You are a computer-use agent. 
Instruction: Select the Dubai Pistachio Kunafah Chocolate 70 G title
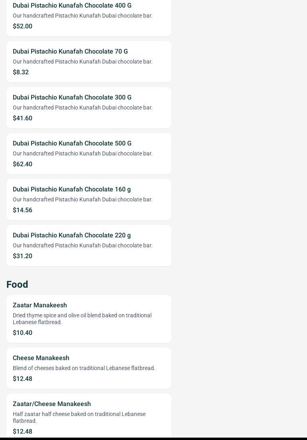pyautogui.click(x=70, y=52)
